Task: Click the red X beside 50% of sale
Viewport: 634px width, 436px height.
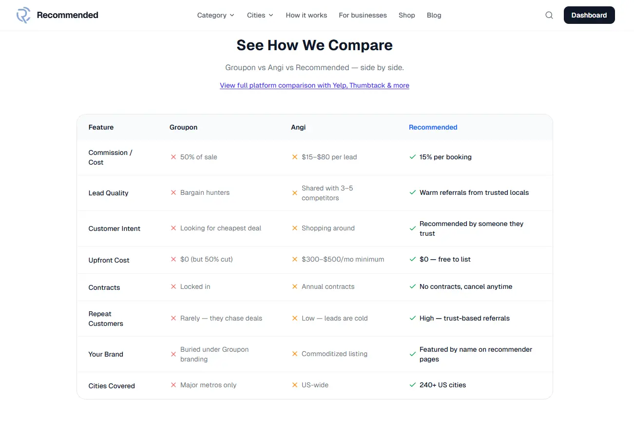Action: click(173, 157)
